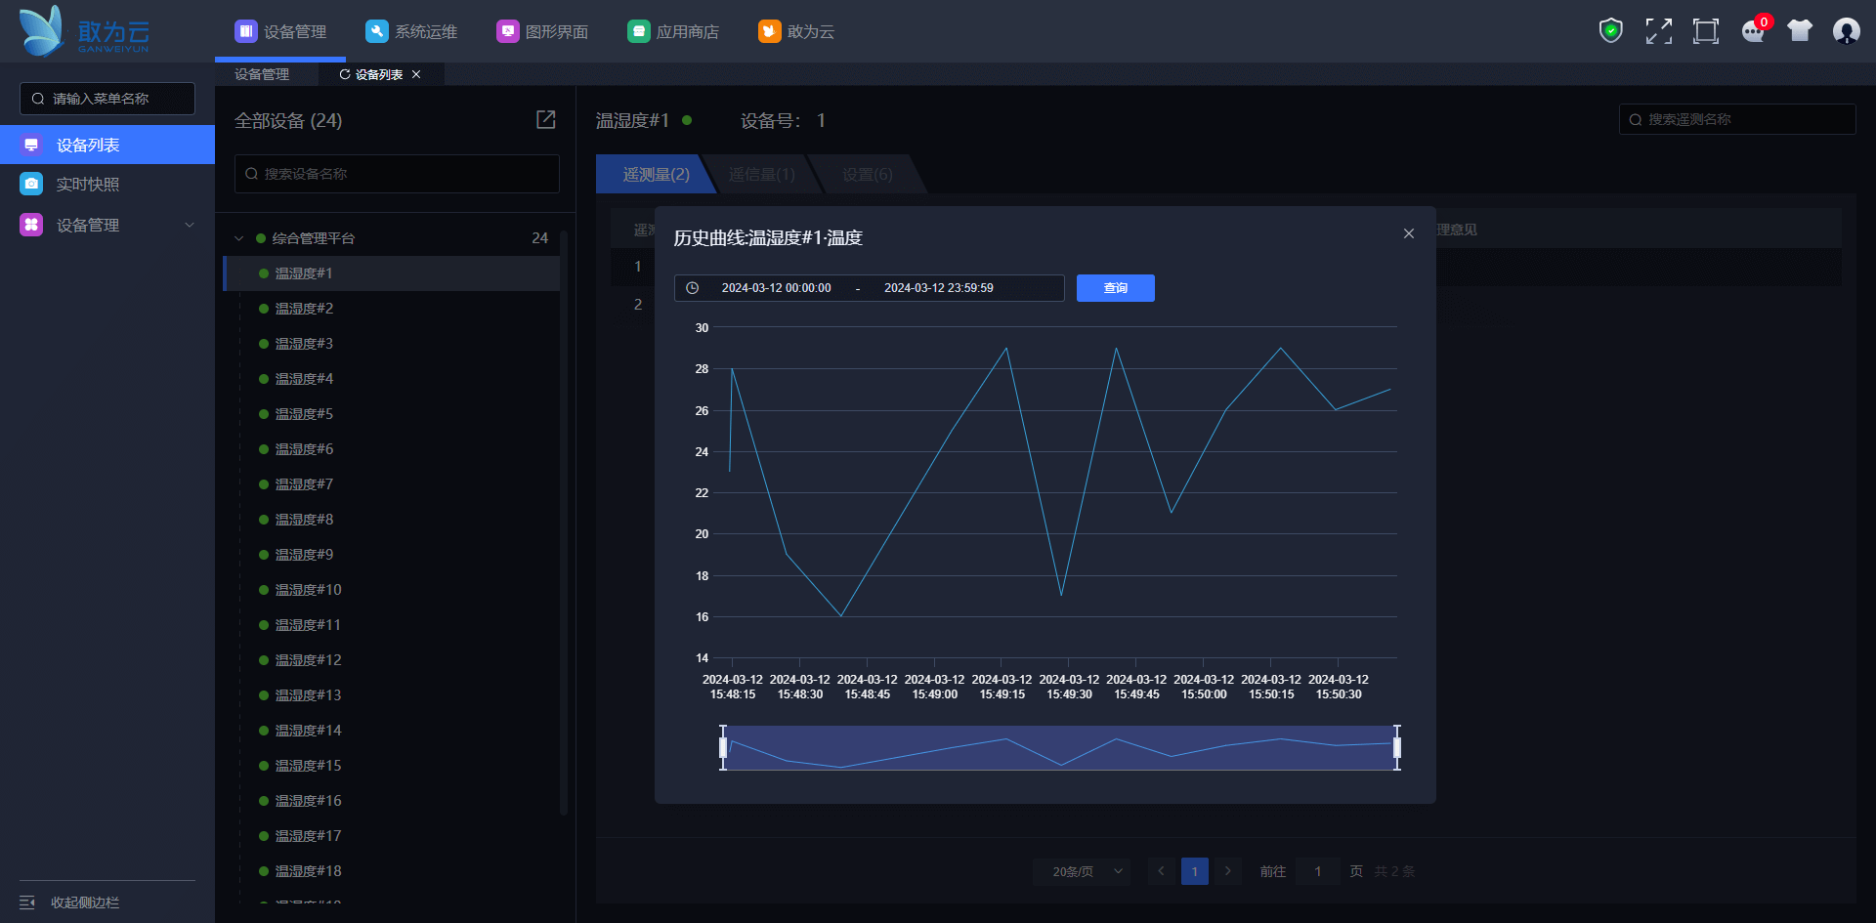Select 温湿度#5 in the device tree

pyautogui.click(x=304, y=414)
